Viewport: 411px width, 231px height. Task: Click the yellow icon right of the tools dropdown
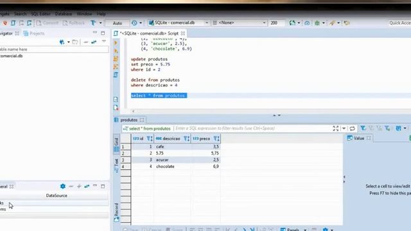(x=347, y=23)
